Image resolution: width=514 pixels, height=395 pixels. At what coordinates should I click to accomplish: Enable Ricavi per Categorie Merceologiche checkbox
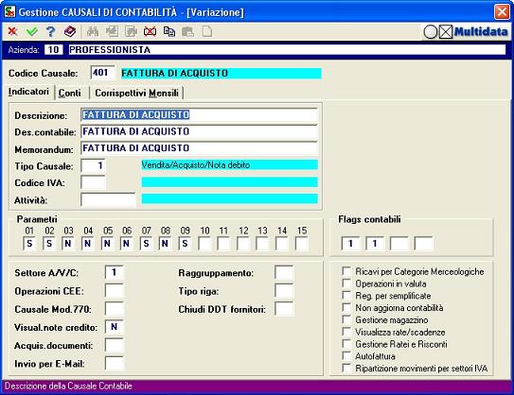[x=346, y=271]
